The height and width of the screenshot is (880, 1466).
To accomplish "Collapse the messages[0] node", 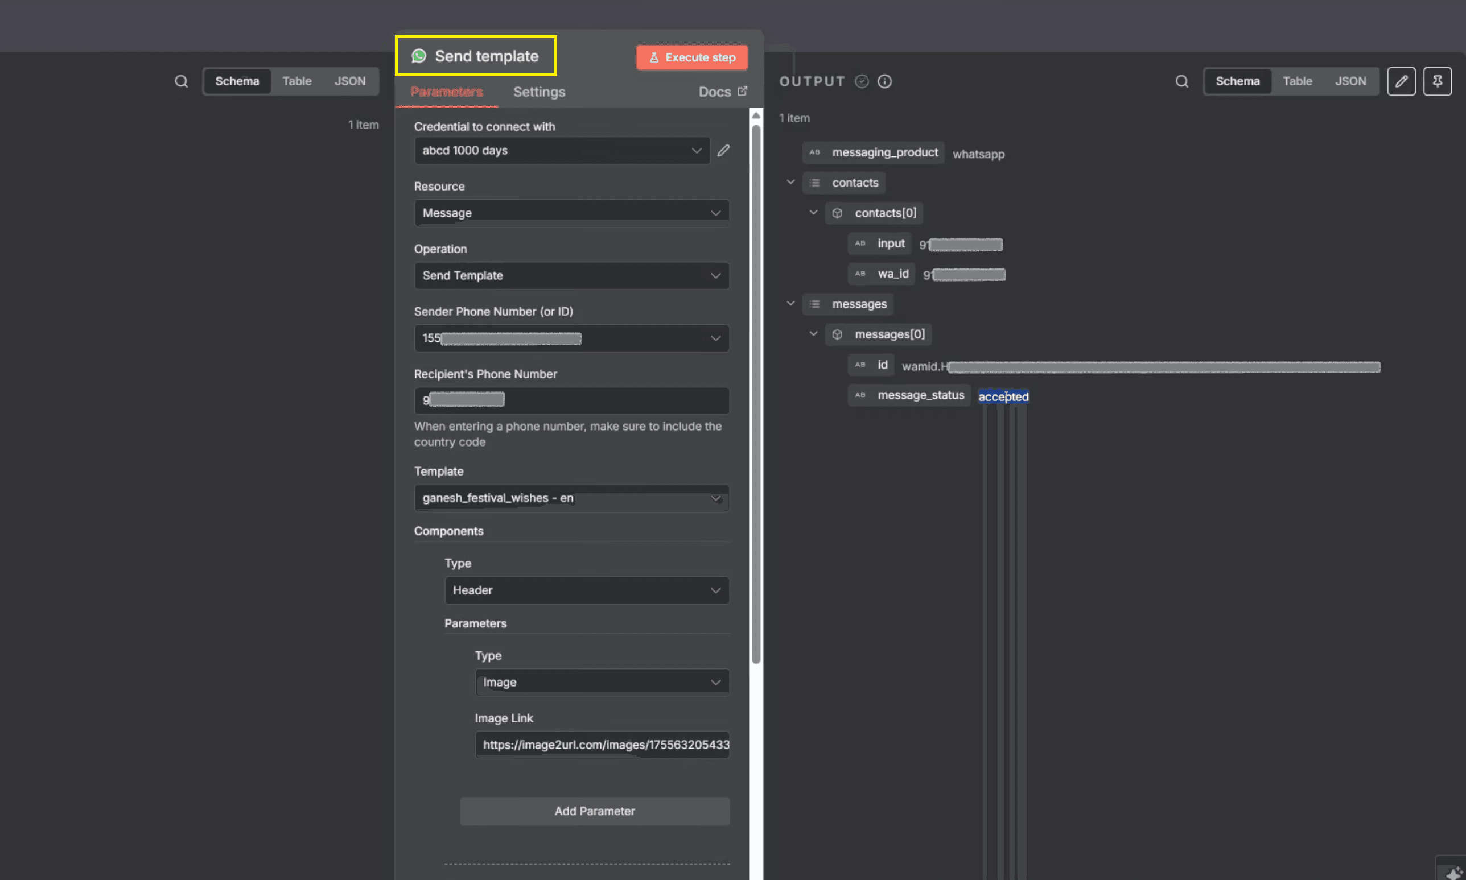I will click(813, 334).
